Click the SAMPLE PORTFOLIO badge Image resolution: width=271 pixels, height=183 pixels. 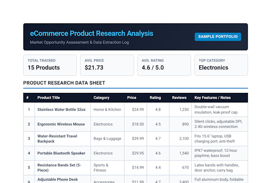(x=218, y=37)
